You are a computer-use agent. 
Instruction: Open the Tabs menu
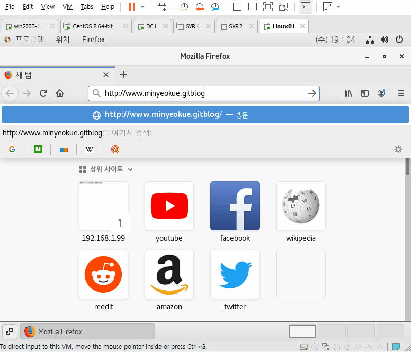(86, 7)
